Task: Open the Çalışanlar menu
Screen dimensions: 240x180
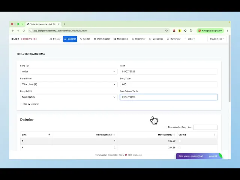Action: (156, 39)
